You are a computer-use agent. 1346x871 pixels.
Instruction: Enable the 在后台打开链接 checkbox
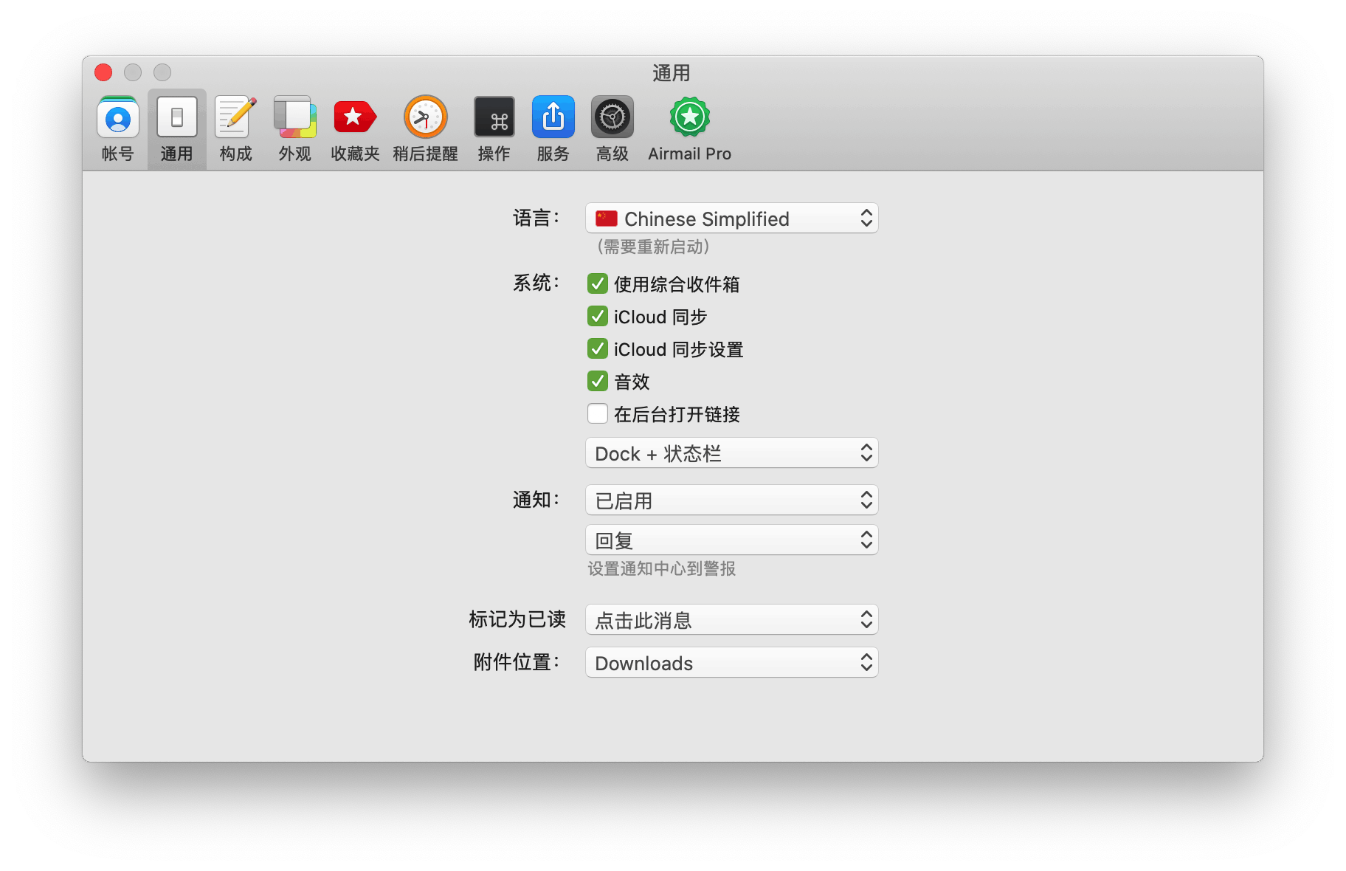pos(598,414)
